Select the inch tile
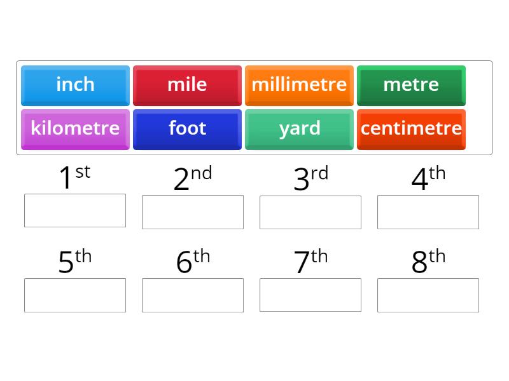 [x=75, y=84]
